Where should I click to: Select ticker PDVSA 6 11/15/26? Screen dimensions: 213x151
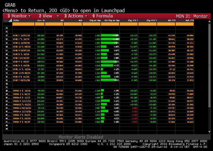[22, 112]
